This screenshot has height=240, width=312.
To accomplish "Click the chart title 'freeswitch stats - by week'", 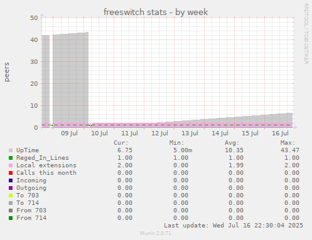I will (156, 12).
